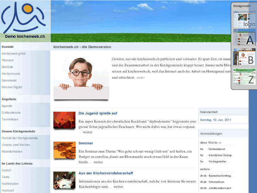This screenshot has width=257, height=193.
Task: Open the Vortragsreihe event
Action: tap(219, 161)
